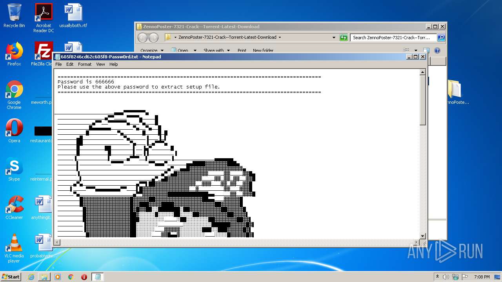The width and height of the screenshot is (502, 282).
Task: Launch Skype from the desktop
Action: (14, 169)
